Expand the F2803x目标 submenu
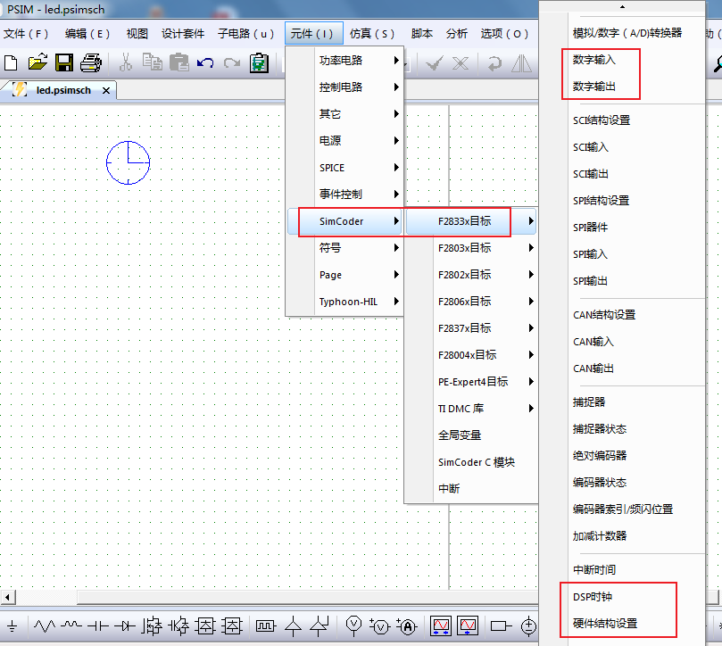Viewport: 722px width, 646px height. coord(471,248)
